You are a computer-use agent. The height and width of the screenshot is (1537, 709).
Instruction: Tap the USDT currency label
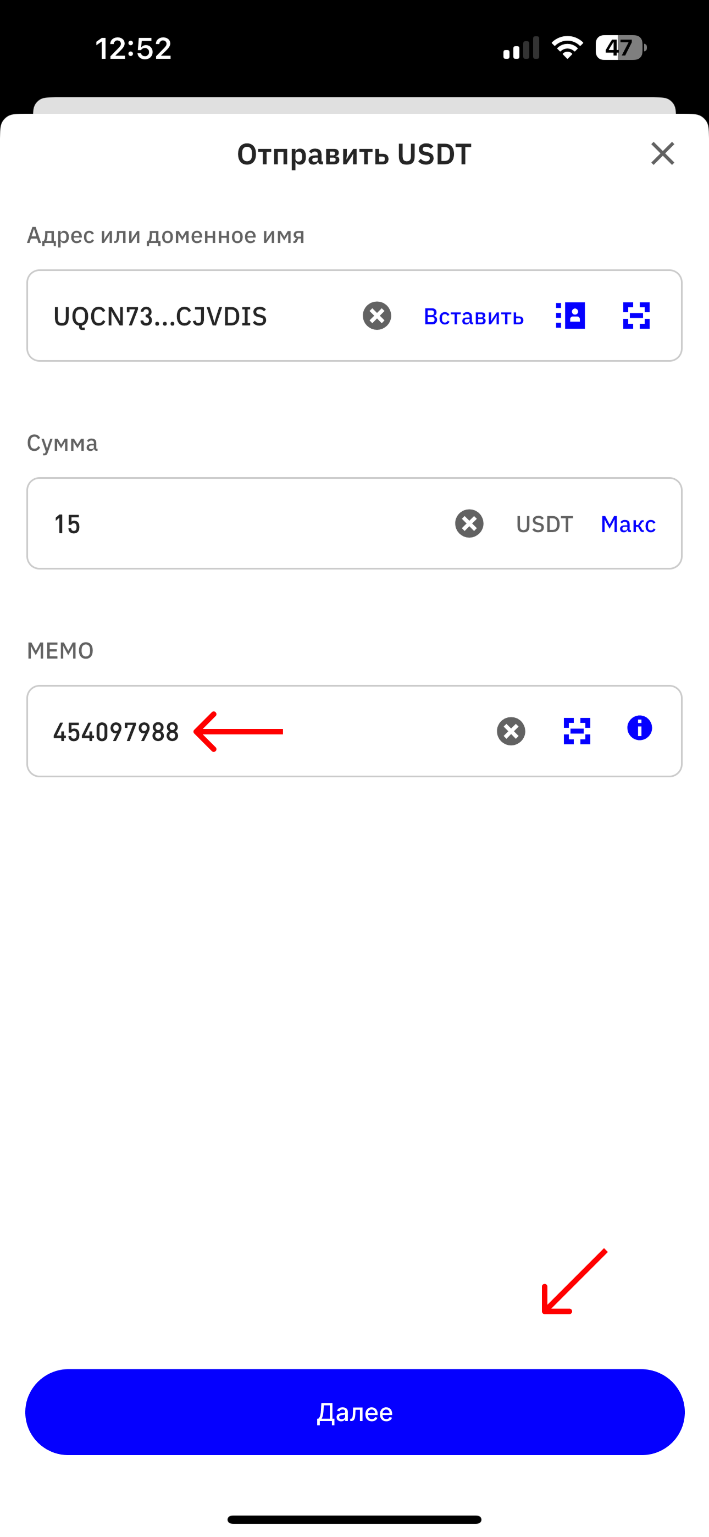544,524
